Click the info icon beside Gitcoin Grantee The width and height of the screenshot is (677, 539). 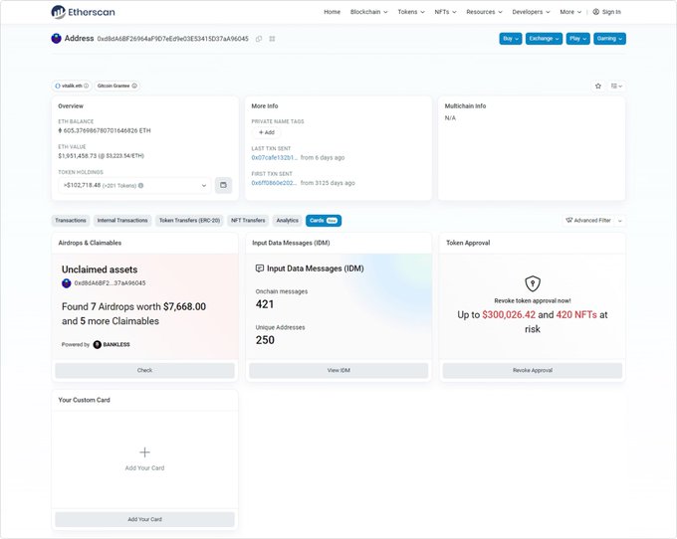pyautogui.click(x=134, y=86)
